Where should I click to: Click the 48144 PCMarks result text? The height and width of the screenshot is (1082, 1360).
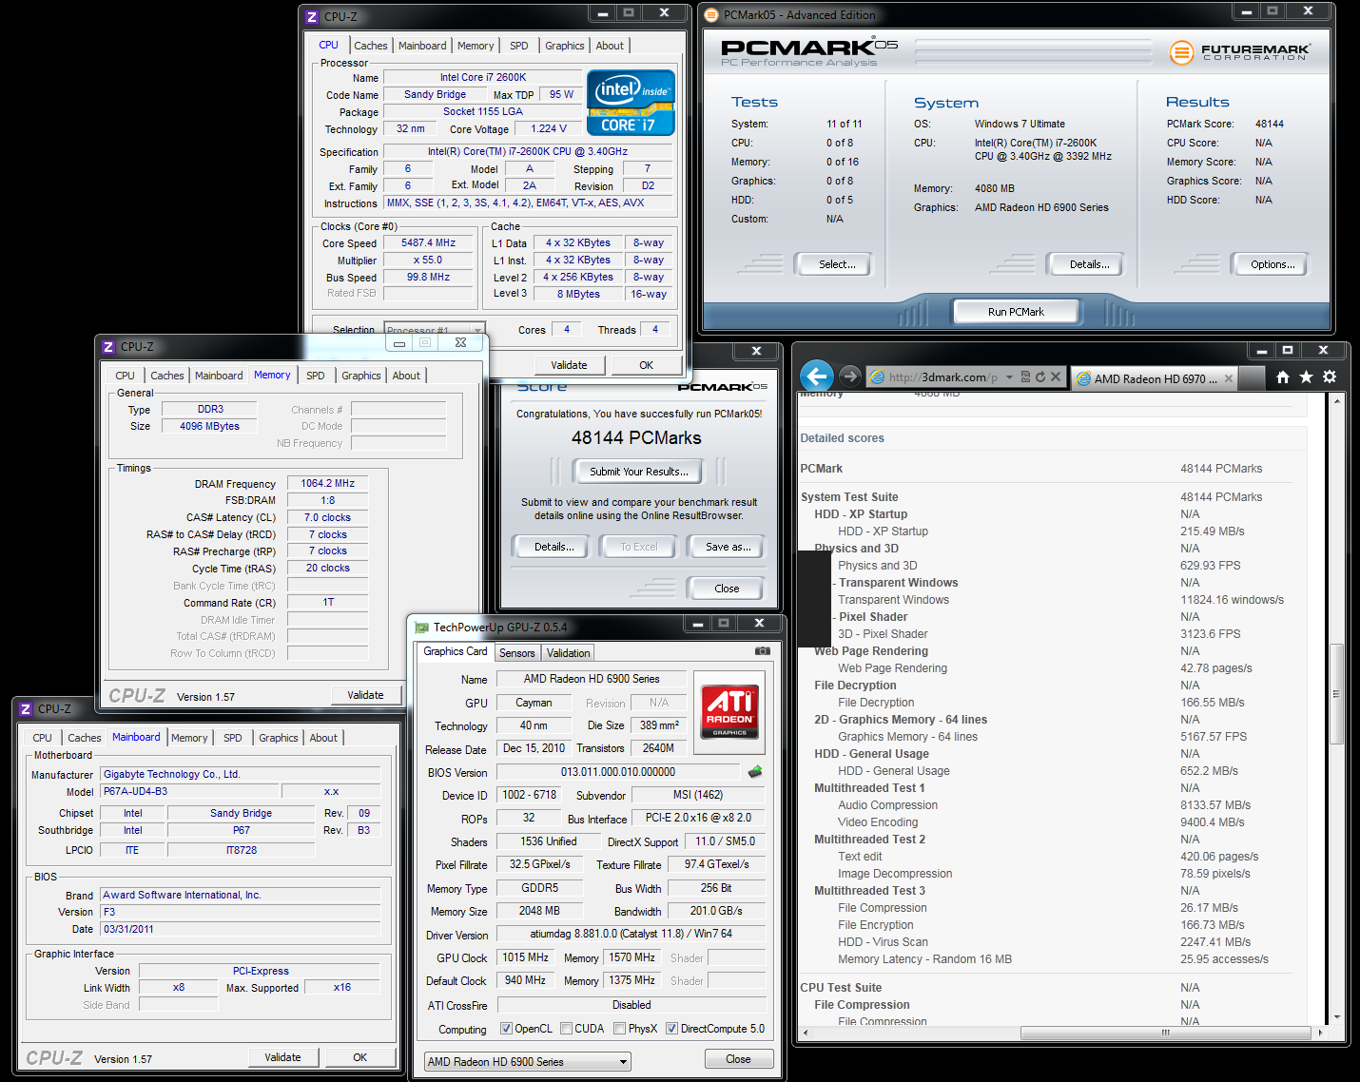[x=636, y=437]
